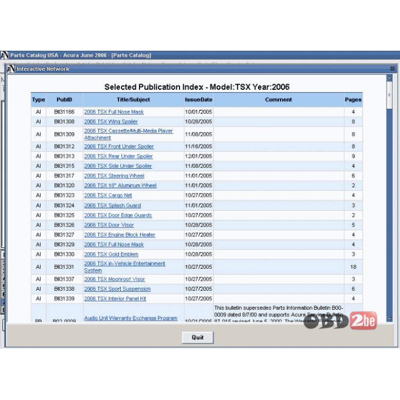Open 2006 TSX Cassette/Multi-Media Player Attachment link

pyautogui.click(x=128, y=134)
